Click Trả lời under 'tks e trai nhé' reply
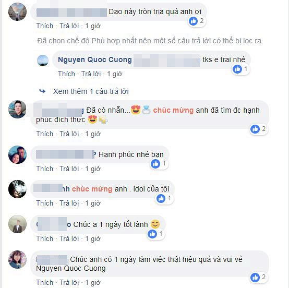 pyautogui.click(x=91, y=74)
